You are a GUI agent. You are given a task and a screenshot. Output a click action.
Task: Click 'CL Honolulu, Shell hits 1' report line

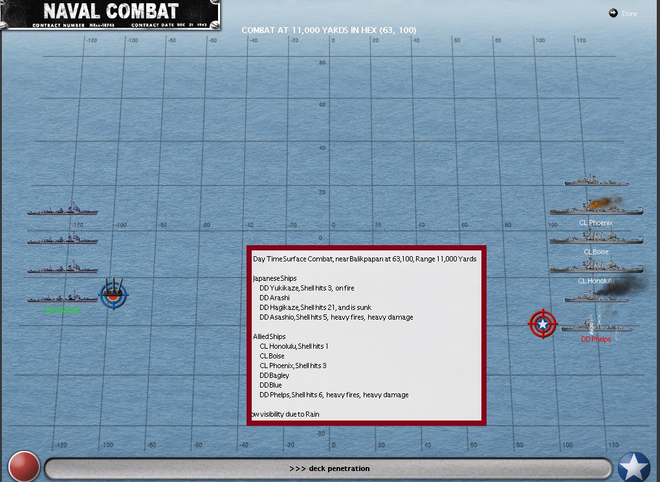pos(294,346)
